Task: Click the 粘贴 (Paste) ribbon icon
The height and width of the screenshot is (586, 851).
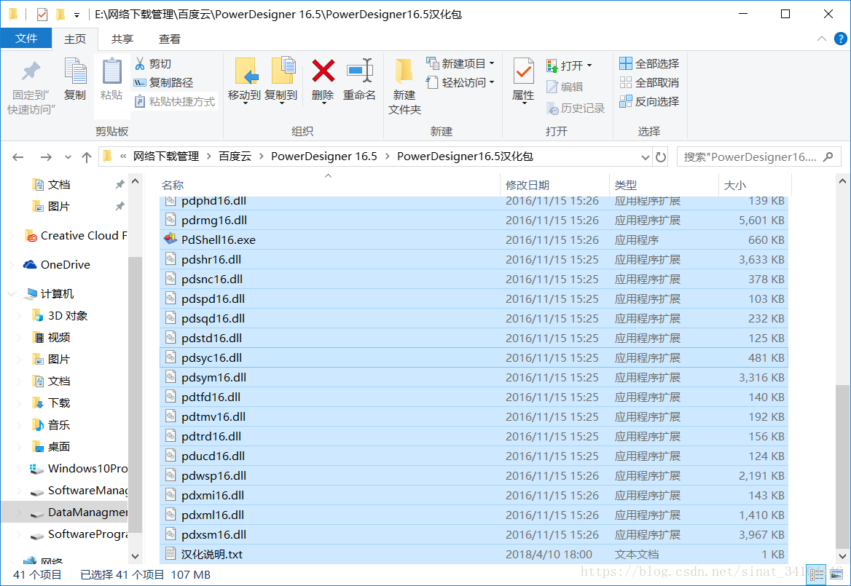Action: coord(111,79)
